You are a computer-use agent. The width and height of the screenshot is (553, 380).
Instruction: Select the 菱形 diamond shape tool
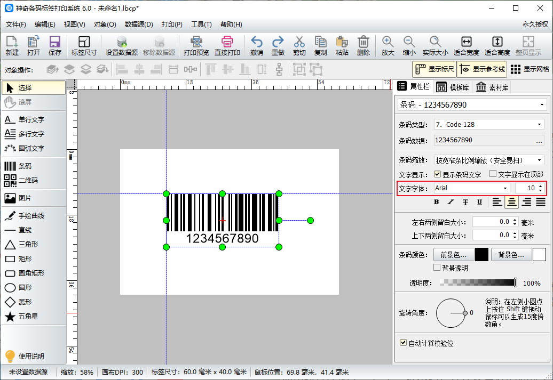[x=34, y=302]
